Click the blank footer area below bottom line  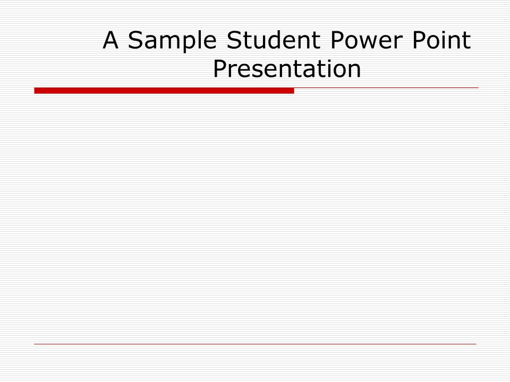pos(255,362)
